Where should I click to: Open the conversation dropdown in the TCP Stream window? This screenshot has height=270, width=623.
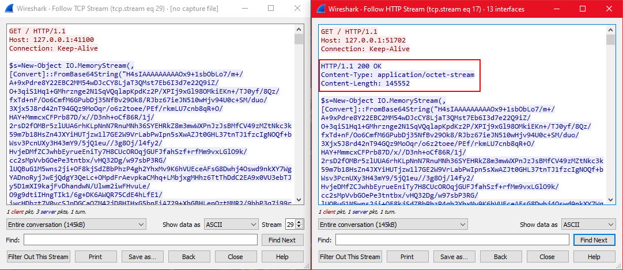(x=81, y=225)
